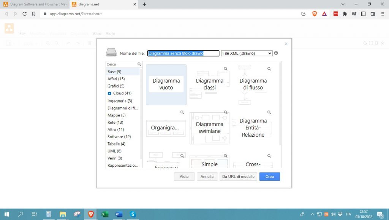Open the Brave main hamburger menu
This screenshot has height=220, width=389.
(382, 14)
